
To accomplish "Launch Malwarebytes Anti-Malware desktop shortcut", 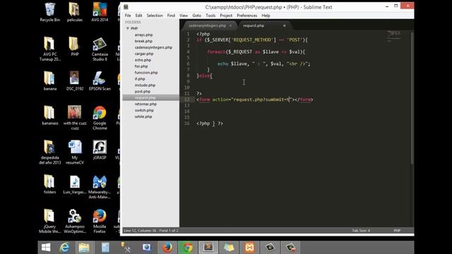I will pos(100,186).
